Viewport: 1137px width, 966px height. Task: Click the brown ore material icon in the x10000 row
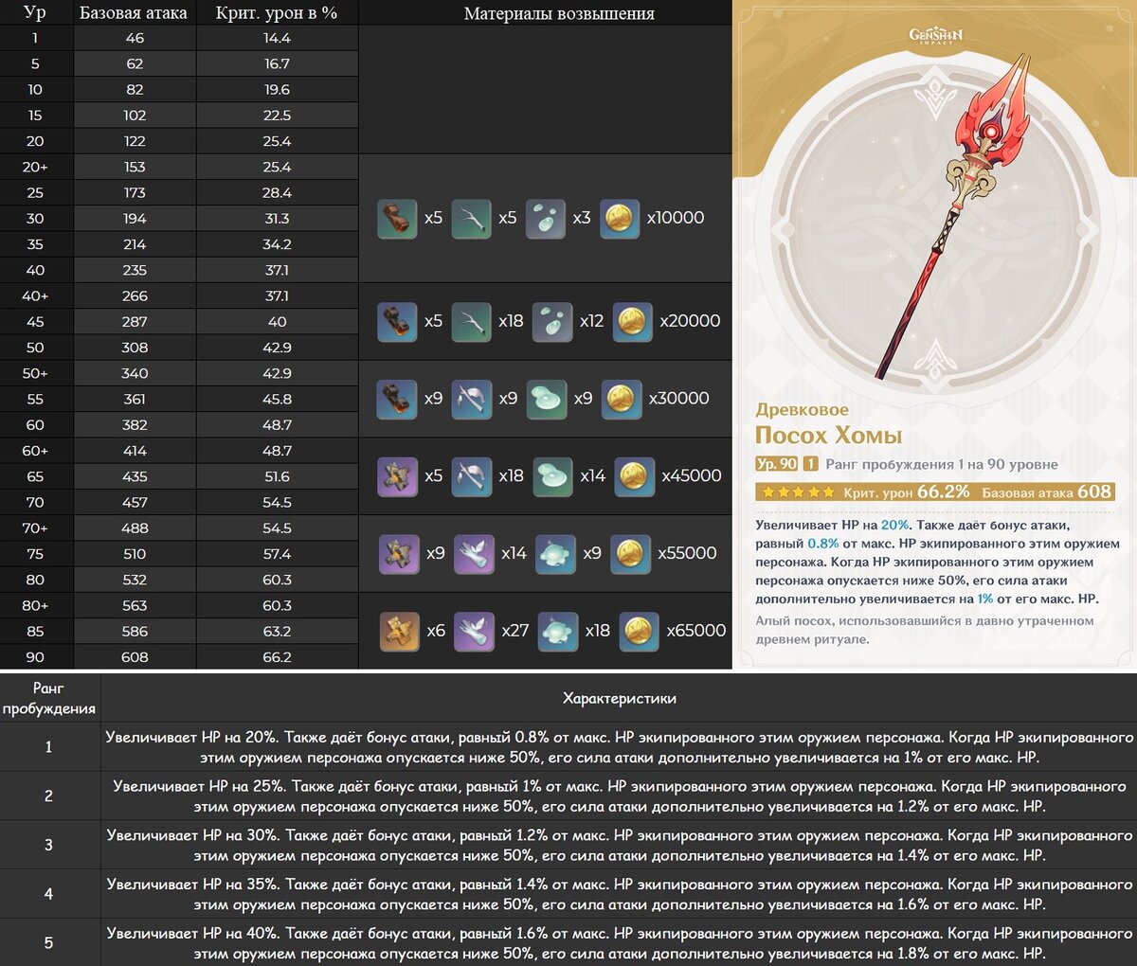[397, 219]
